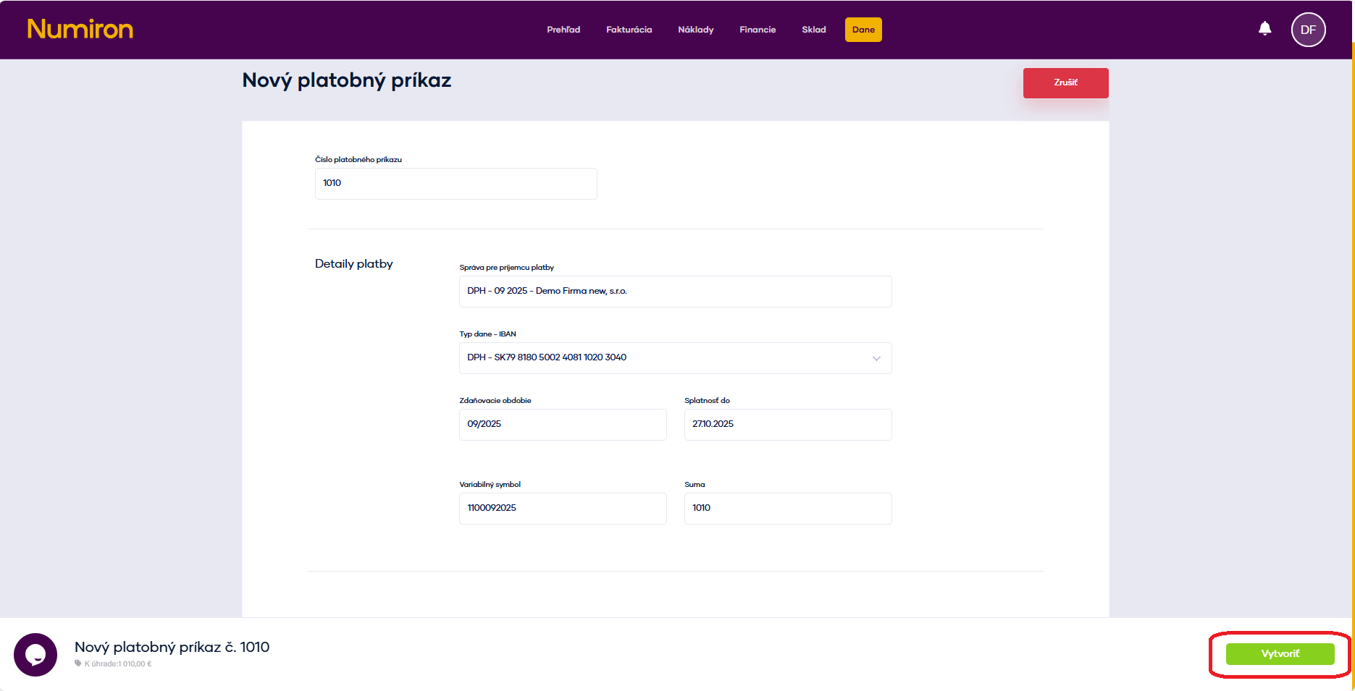Open the Sklad menu item
This screenshot has width=1355, height=691.
(x=813, y=30)
